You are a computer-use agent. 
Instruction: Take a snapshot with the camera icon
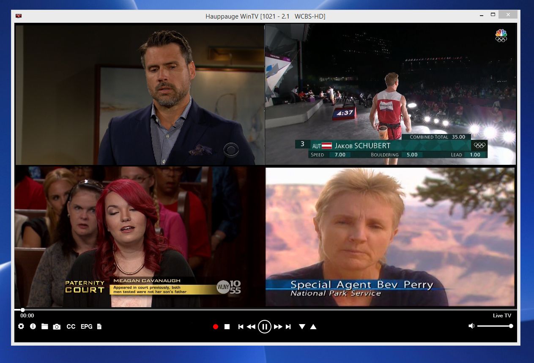coord(57,327)
